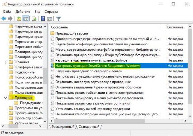193x136 pixels.
Task: Go back with the blue left arrow
Action: (4, 19)
